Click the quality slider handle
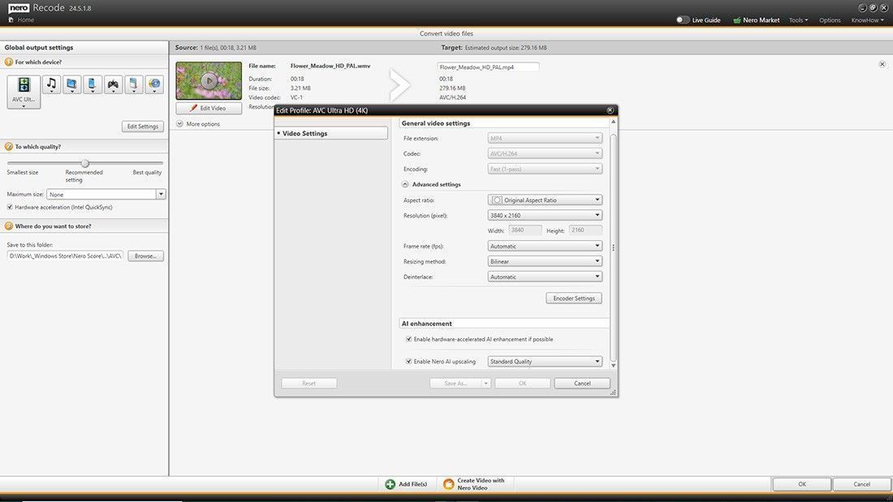Screen dimensions: 893x502 85,163
